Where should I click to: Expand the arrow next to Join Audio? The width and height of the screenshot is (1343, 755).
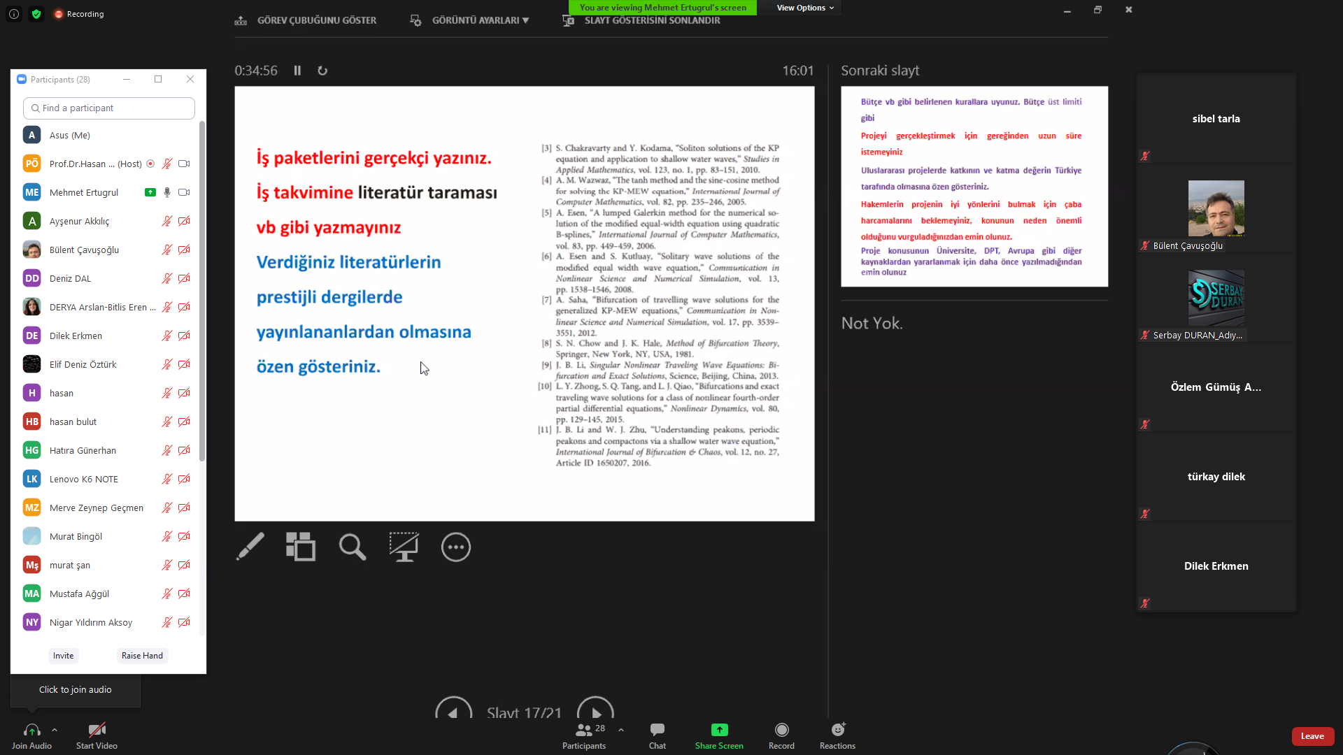point(55,730)
